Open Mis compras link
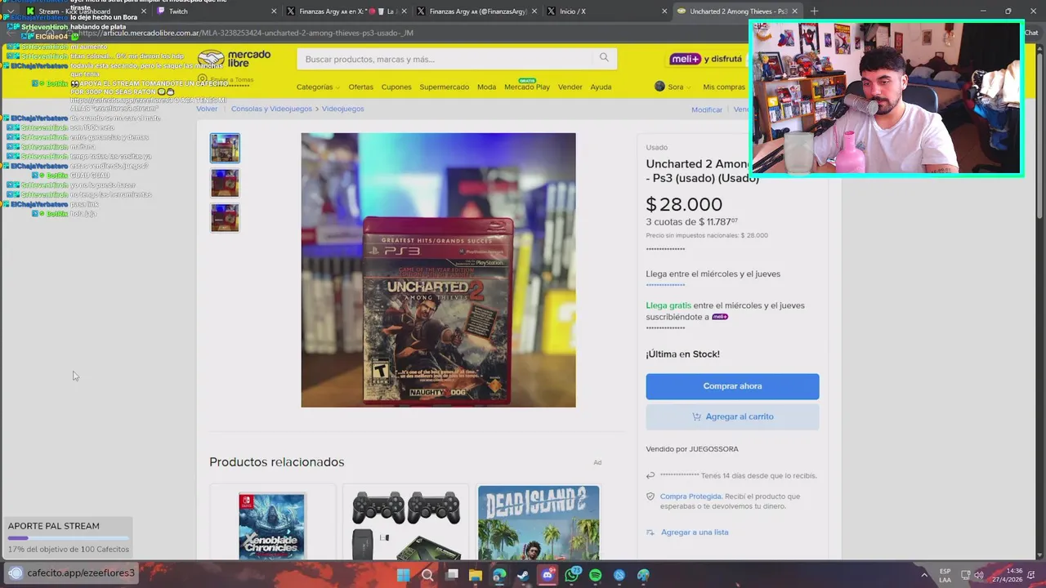 tap(723, 87)
